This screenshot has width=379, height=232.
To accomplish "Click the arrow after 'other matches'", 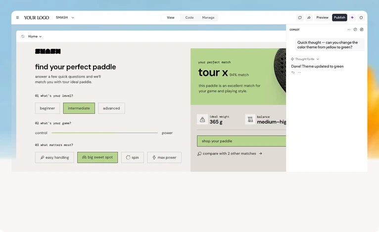I will 260,154.
